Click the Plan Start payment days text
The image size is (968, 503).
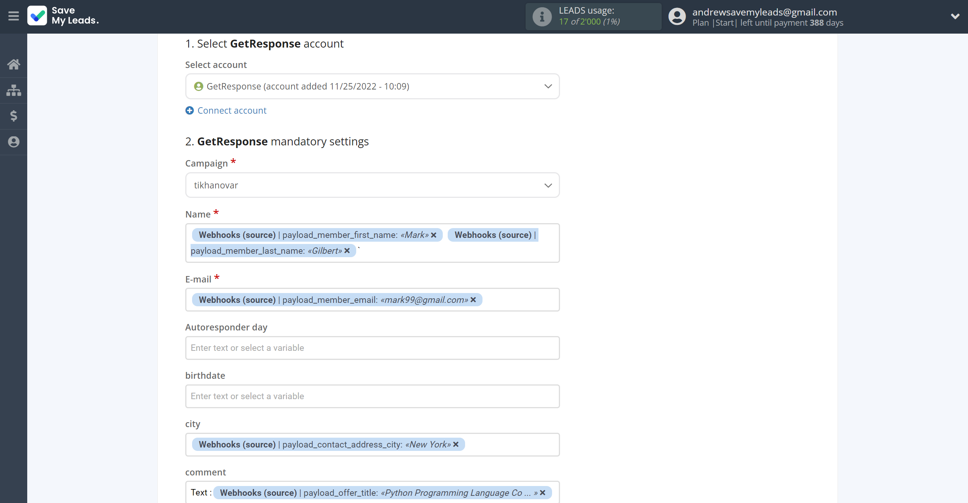[768, 23]
